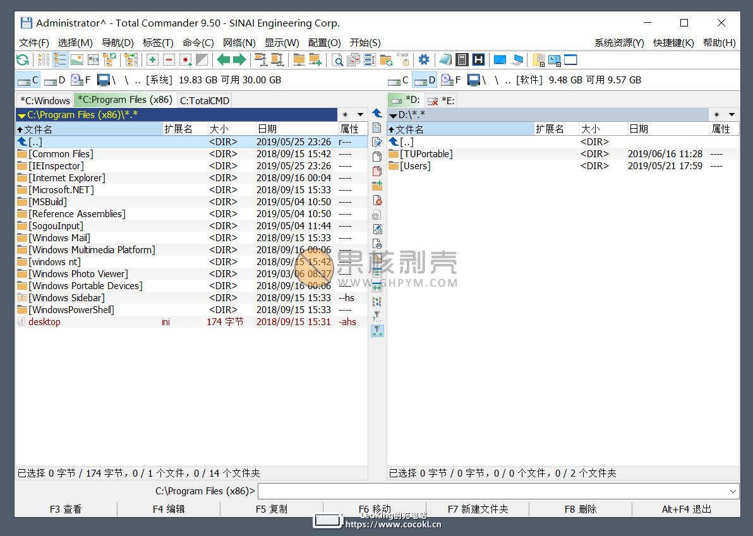Click the select group green plus icon
Image resolution: width=753 pixels, height=536 pixels.
point(152,60)
